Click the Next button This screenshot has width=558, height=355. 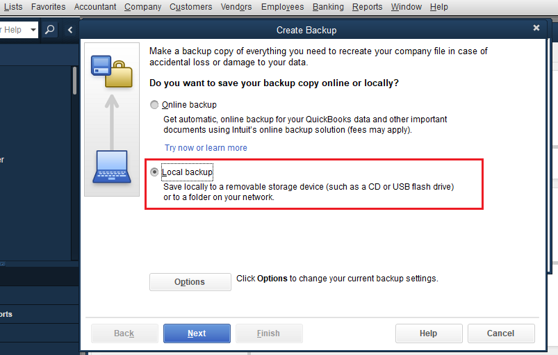point(197,333)
